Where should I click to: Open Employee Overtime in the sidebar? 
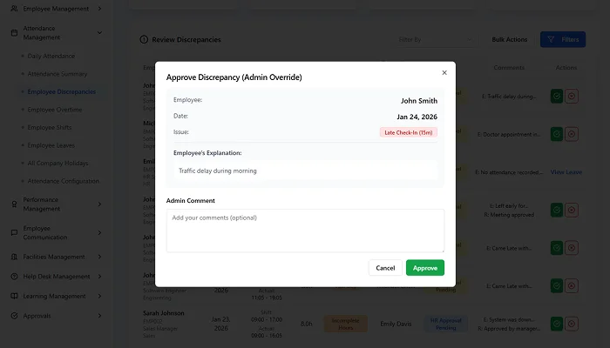pos(55,110)
